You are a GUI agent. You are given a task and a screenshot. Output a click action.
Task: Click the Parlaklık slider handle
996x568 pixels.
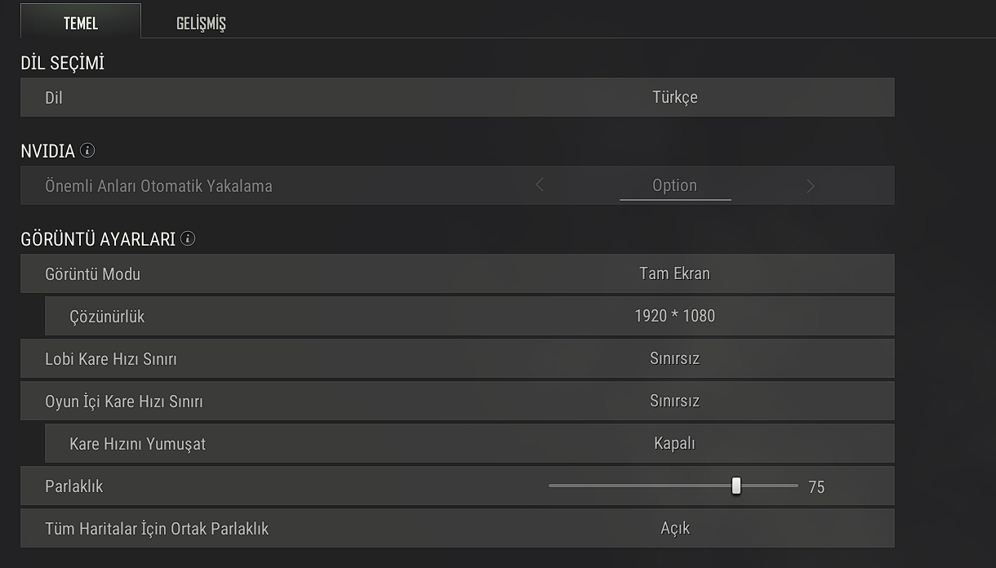point(736,486)
